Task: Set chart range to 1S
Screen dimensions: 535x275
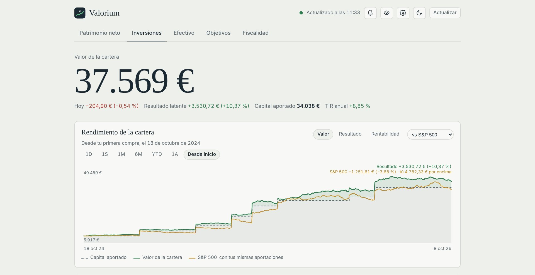Action: pos(105,154)
